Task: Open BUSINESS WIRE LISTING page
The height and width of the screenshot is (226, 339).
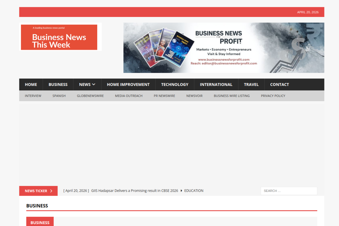Action: coord(232,96)
